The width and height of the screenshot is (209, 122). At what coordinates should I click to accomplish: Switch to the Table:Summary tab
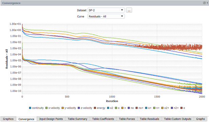coord(78,119)
